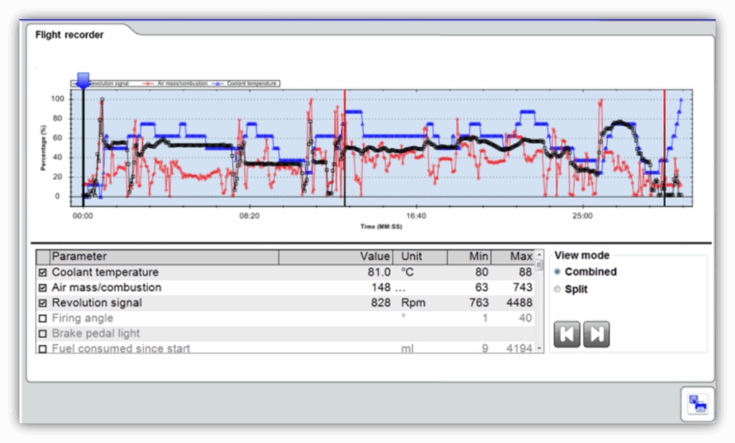Click the Value column header
This screenshot has height=443, width=735.
tap(375, 256)
